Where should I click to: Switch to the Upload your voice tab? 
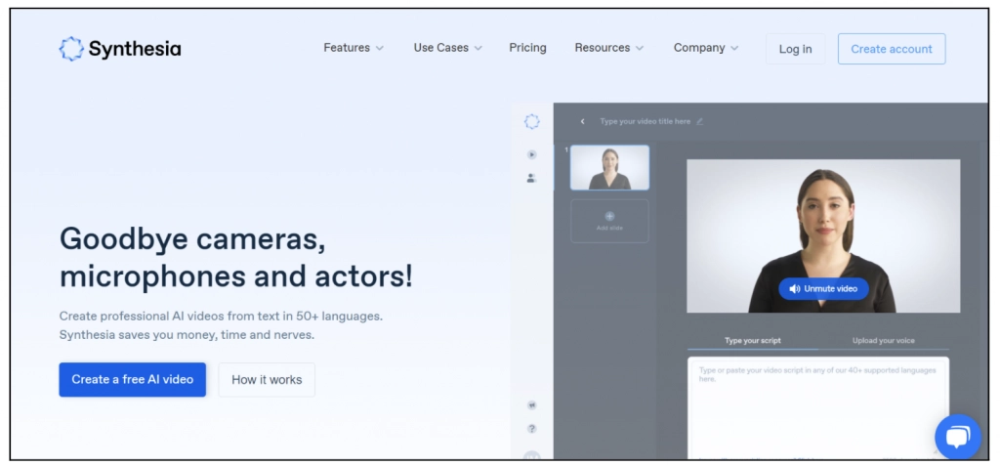[x=883, y=341]
